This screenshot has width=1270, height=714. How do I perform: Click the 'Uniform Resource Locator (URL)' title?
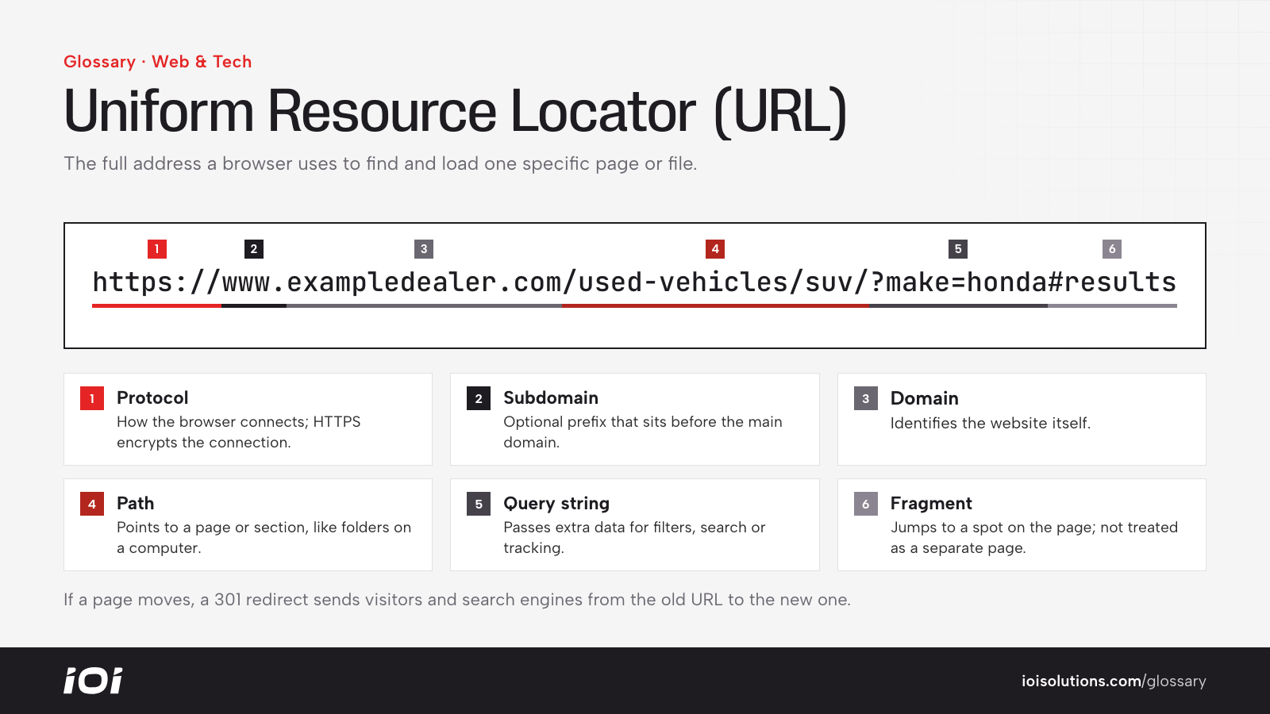pos(456,112)
